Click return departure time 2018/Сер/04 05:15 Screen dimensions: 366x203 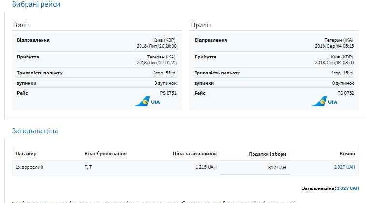(334, 46)
